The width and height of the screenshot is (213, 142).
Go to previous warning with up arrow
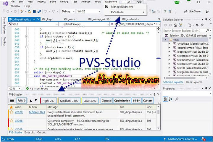click(30, 101)
